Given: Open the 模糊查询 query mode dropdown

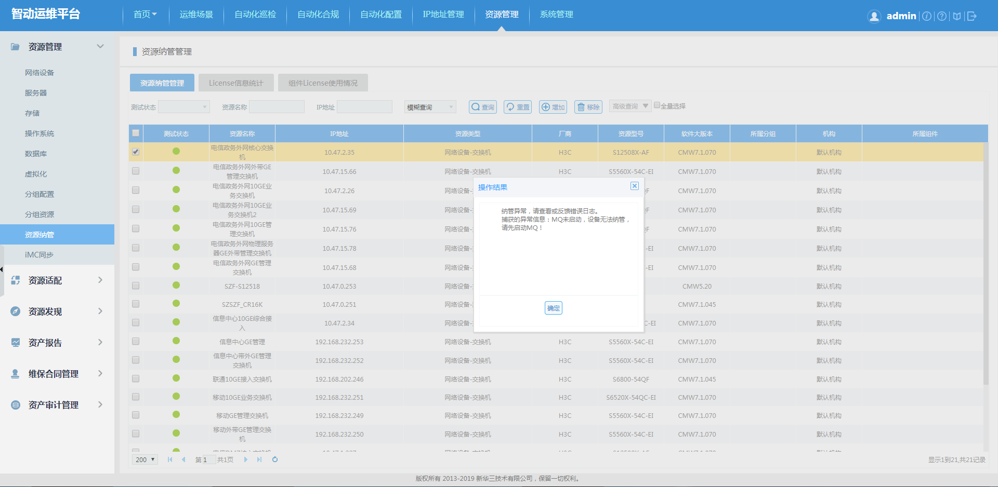Looking at the screenshot, I should click(x=430, y=107).
